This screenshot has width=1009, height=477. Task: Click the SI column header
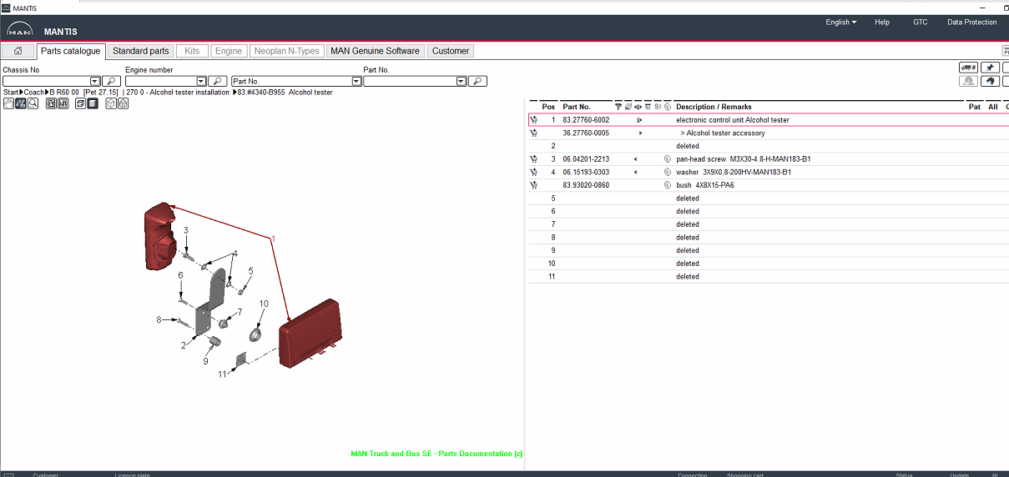pos(658,107)
